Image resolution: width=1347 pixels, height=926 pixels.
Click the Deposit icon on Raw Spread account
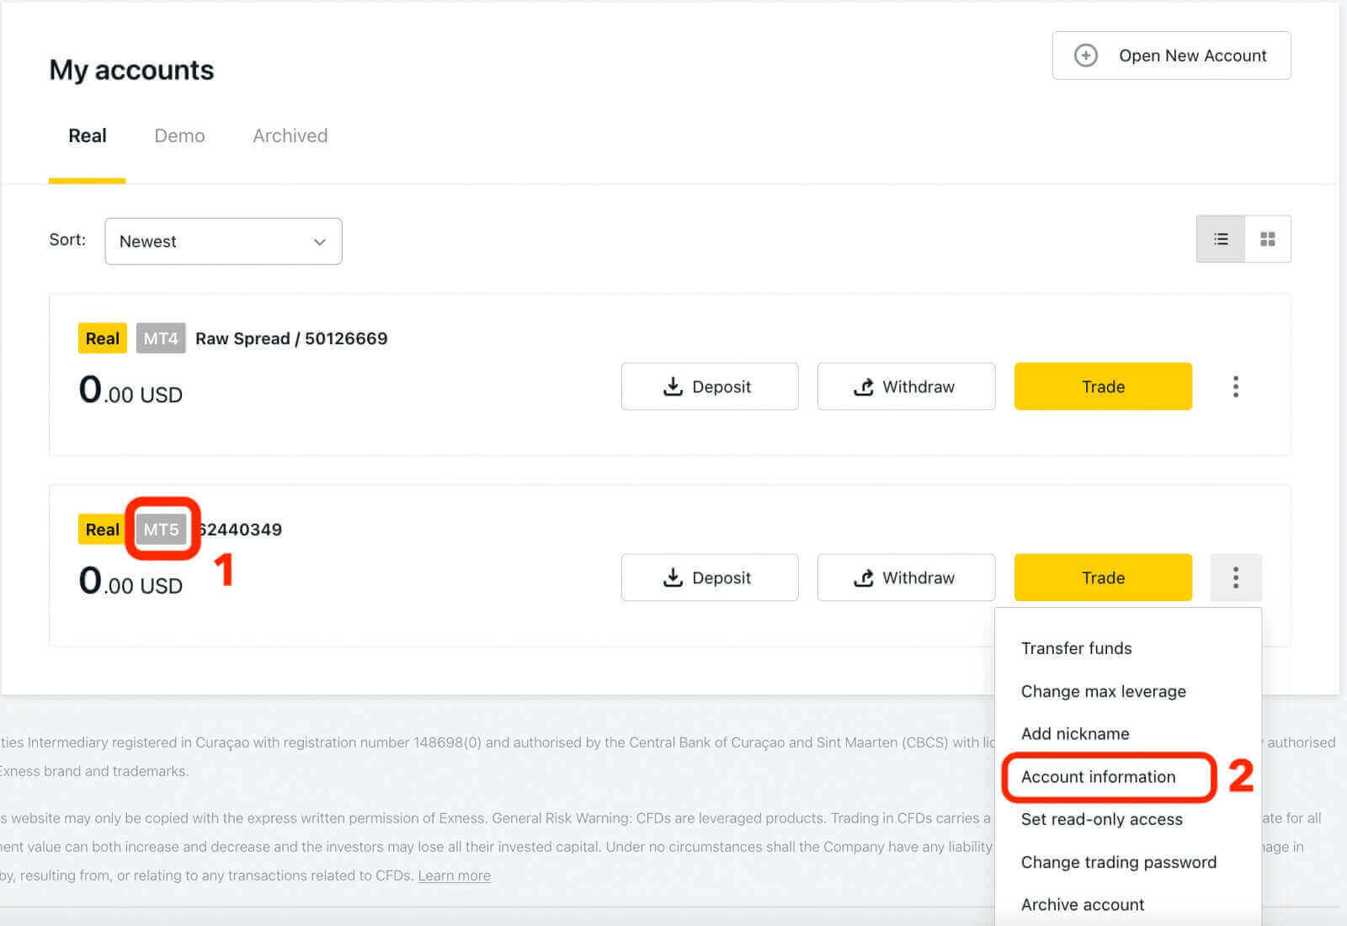673,386
